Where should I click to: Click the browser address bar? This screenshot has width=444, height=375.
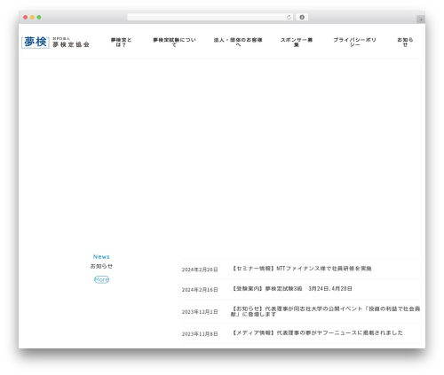coord(210,18)
